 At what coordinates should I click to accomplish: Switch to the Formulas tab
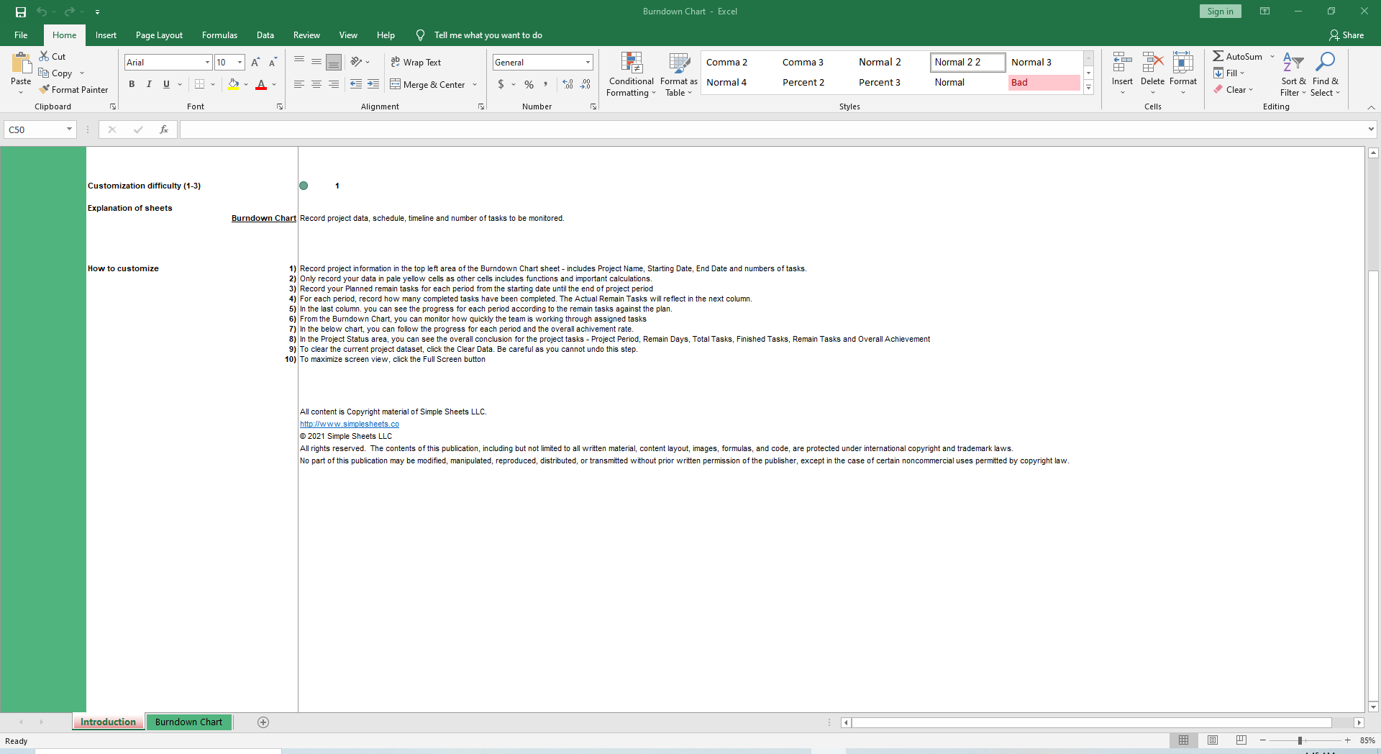[219, 35]
